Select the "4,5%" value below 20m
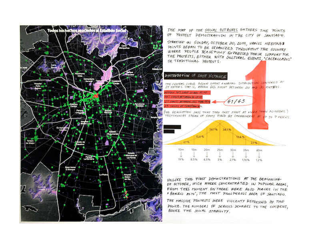Screen dimensions: 320x247 (207, 159)
